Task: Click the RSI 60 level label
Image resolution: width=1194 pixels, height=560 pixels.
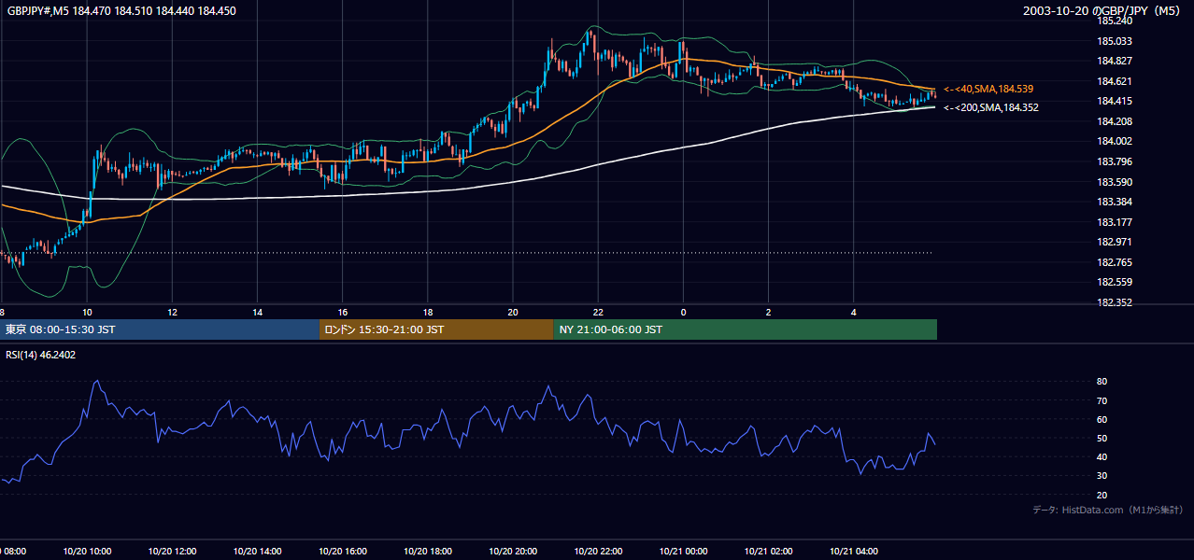Action: (x=1102, y=419)
